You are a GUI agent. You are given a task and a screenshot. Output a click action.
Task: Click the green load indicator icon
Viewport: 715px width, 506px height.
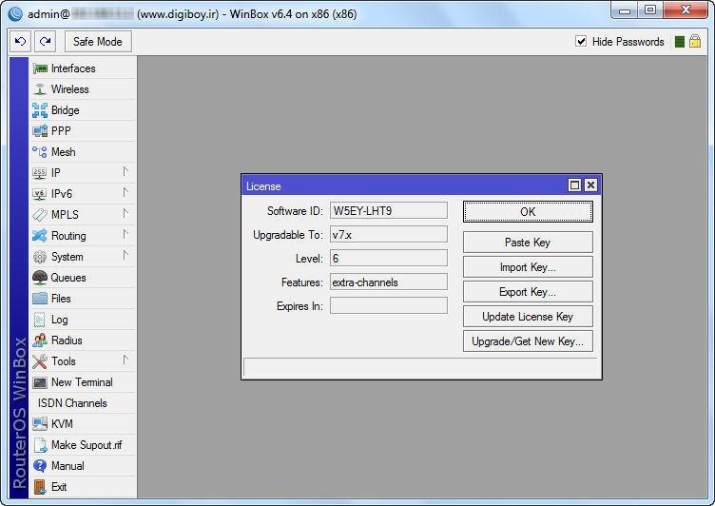click(680, 42)
